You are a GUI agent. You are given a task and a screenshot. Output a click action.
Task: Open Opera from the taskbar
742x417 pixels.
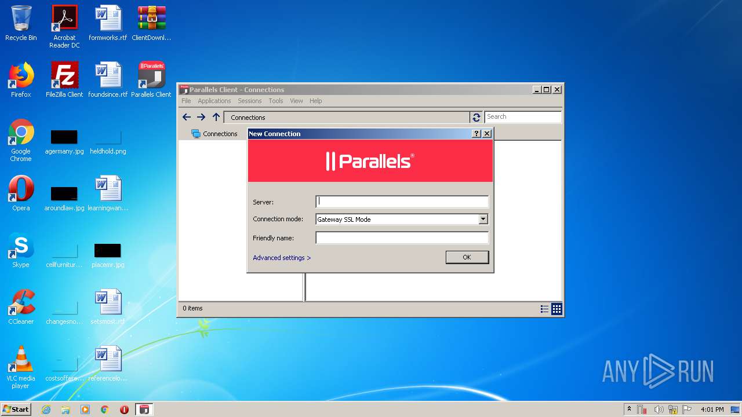pos(124,409)
